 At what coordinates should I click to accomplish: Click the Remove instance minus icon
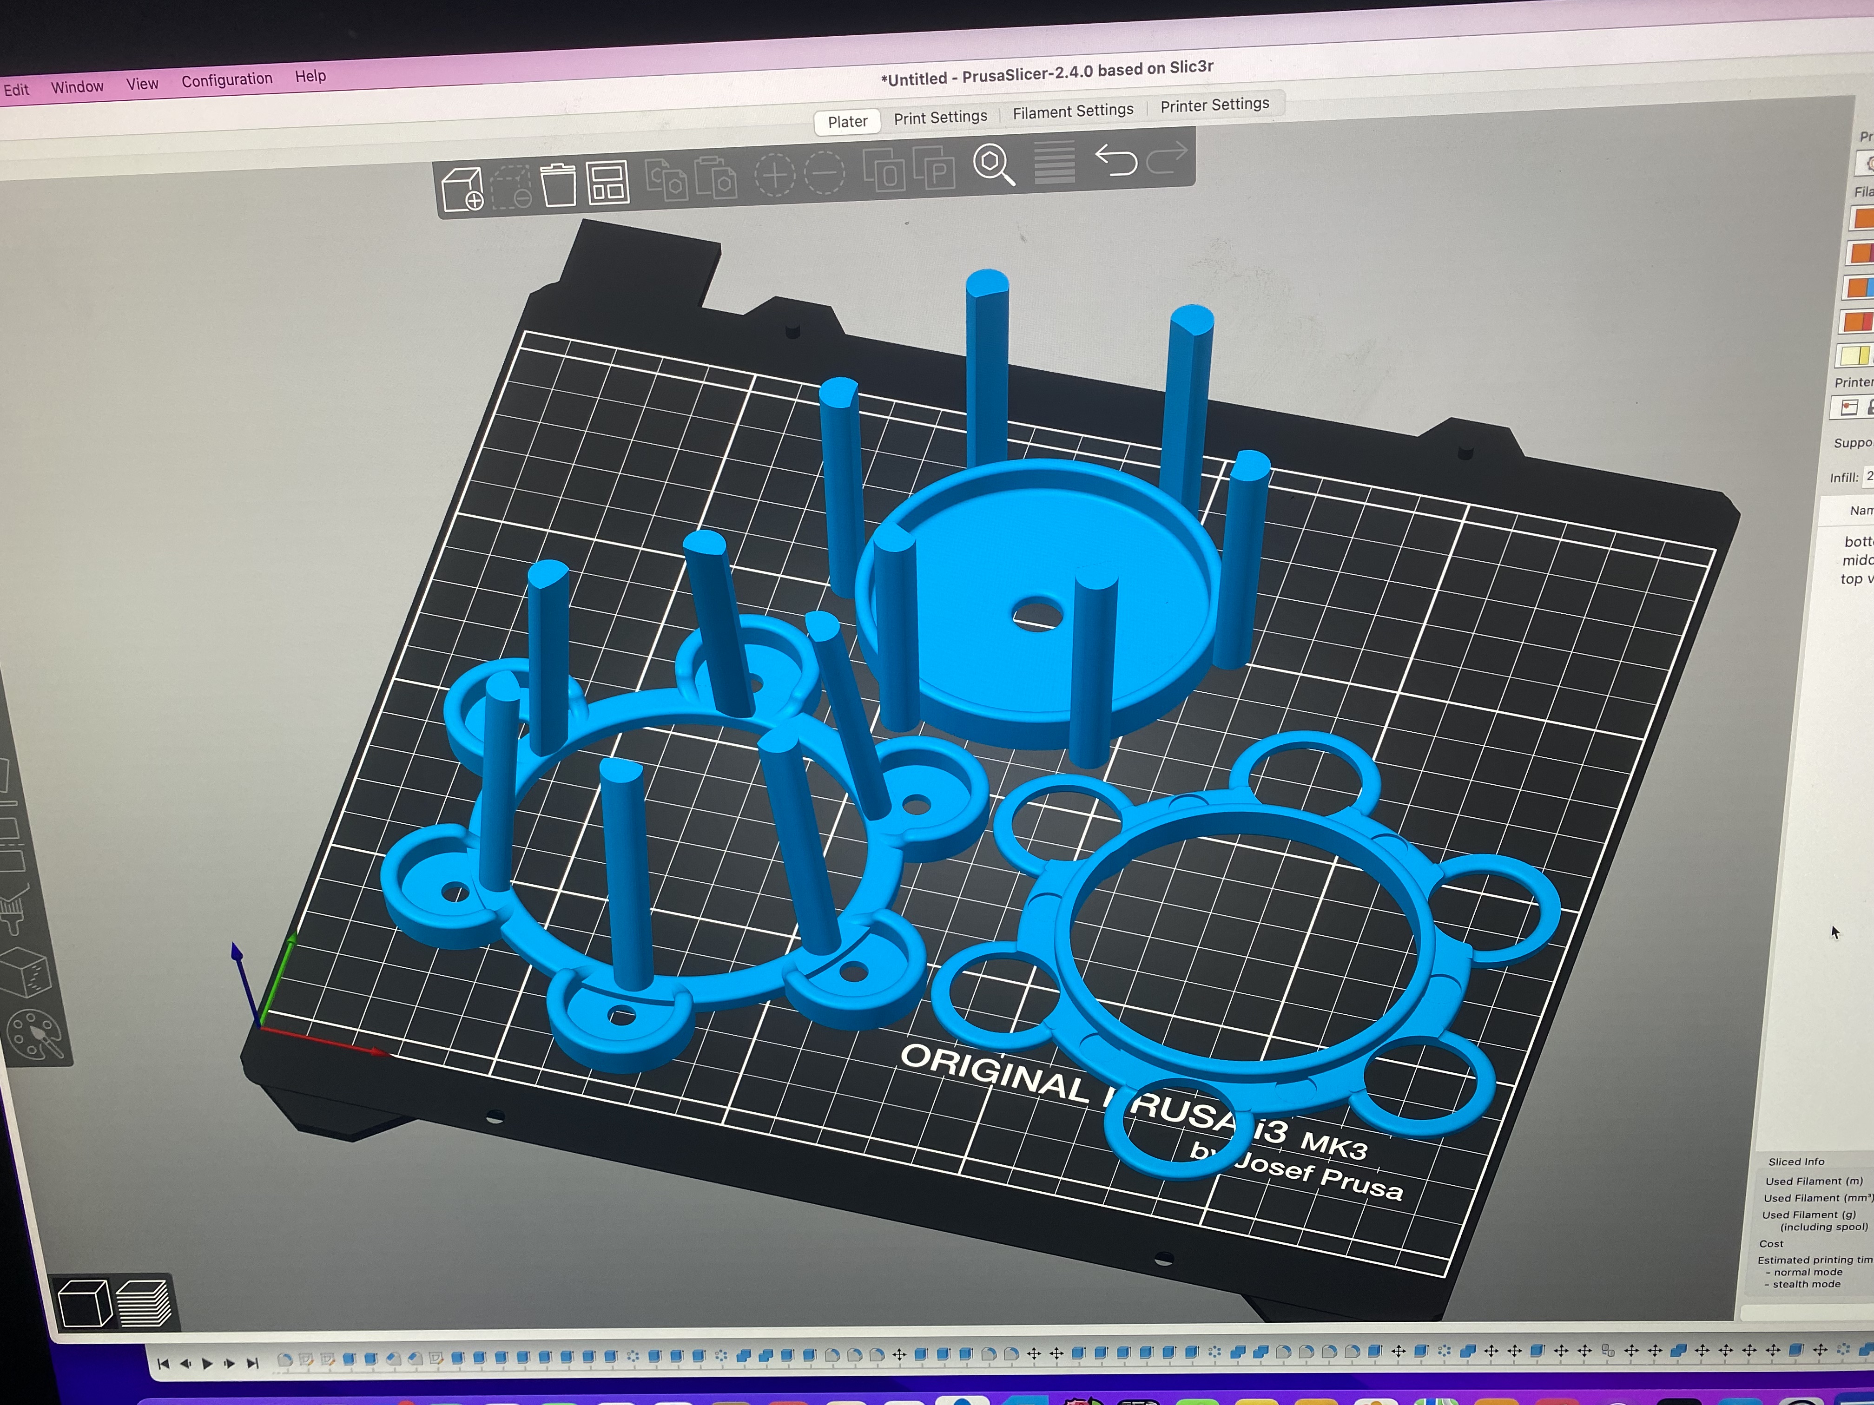click(x=825, y=172)
